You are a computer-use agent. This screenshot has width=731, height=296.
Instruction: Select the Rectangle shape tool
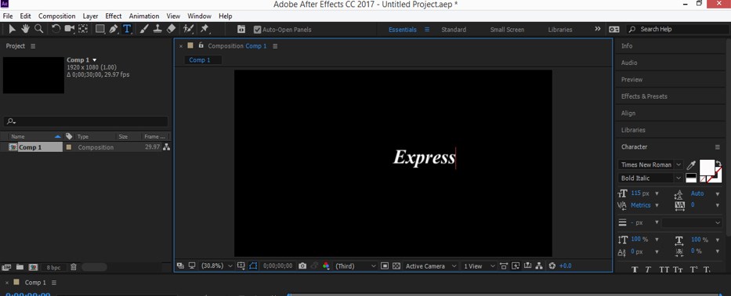pos(100,29)
